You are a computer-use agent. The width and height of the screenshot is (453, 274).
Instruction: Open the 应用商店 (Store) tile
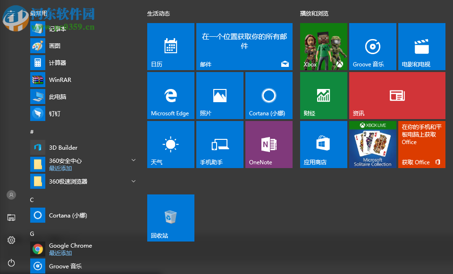(323, 144)
